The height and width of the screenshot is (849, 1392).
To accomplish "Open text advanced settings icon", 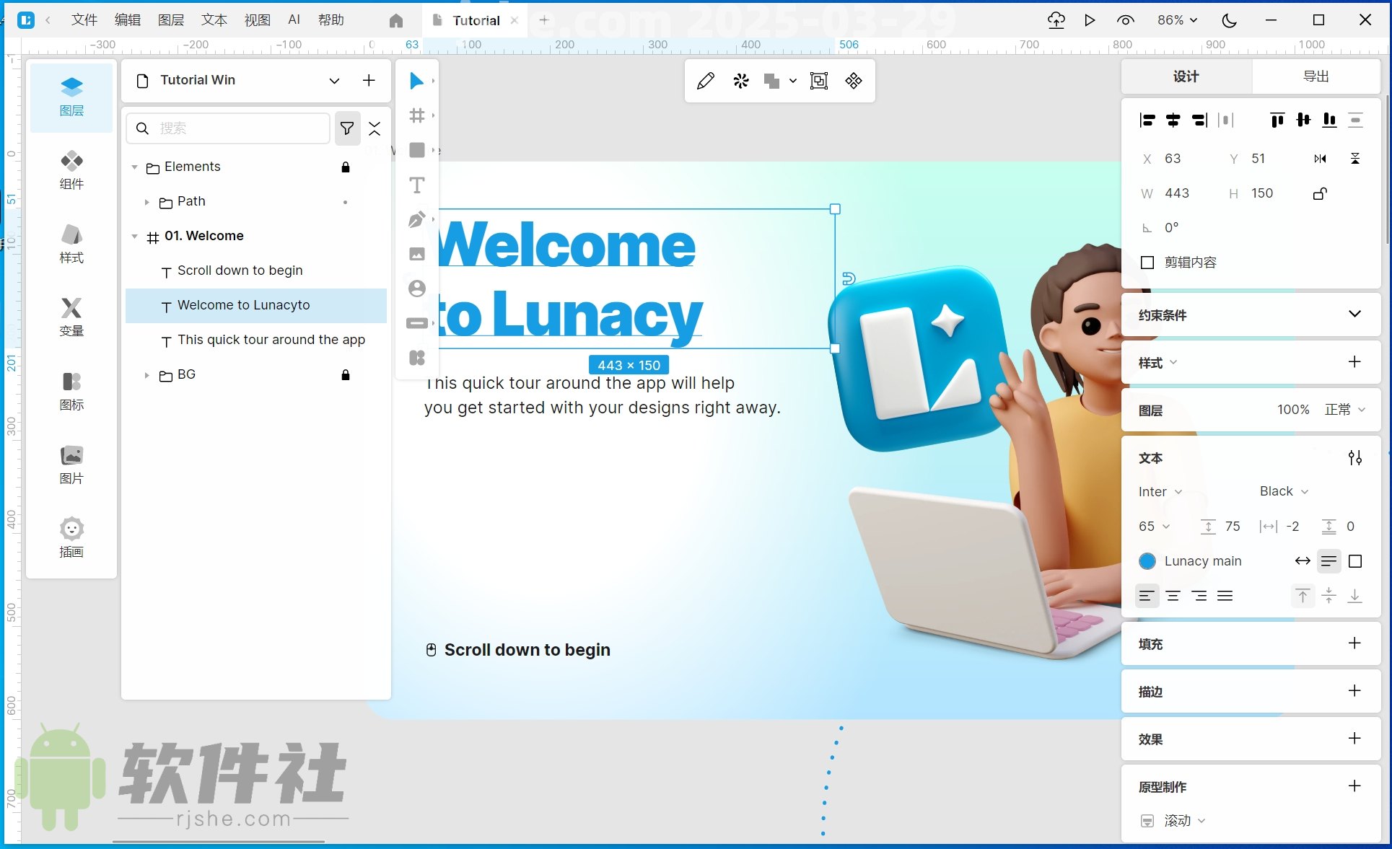I will pos(1355,457).
